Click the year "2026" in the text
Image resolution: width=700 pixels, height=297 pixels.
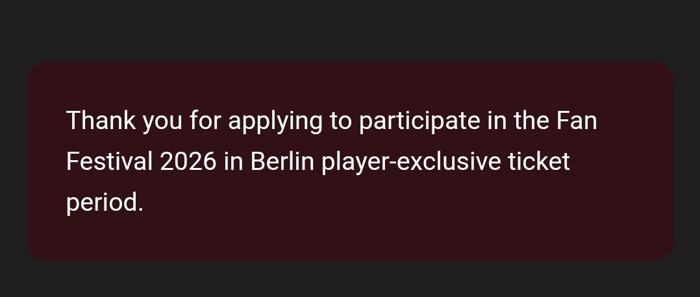(x=188, y=161)
